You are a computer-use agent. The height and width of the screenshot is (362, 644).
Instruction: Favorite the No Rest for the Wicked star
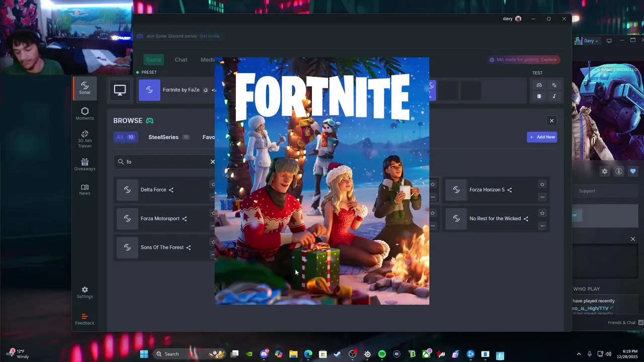542,213
